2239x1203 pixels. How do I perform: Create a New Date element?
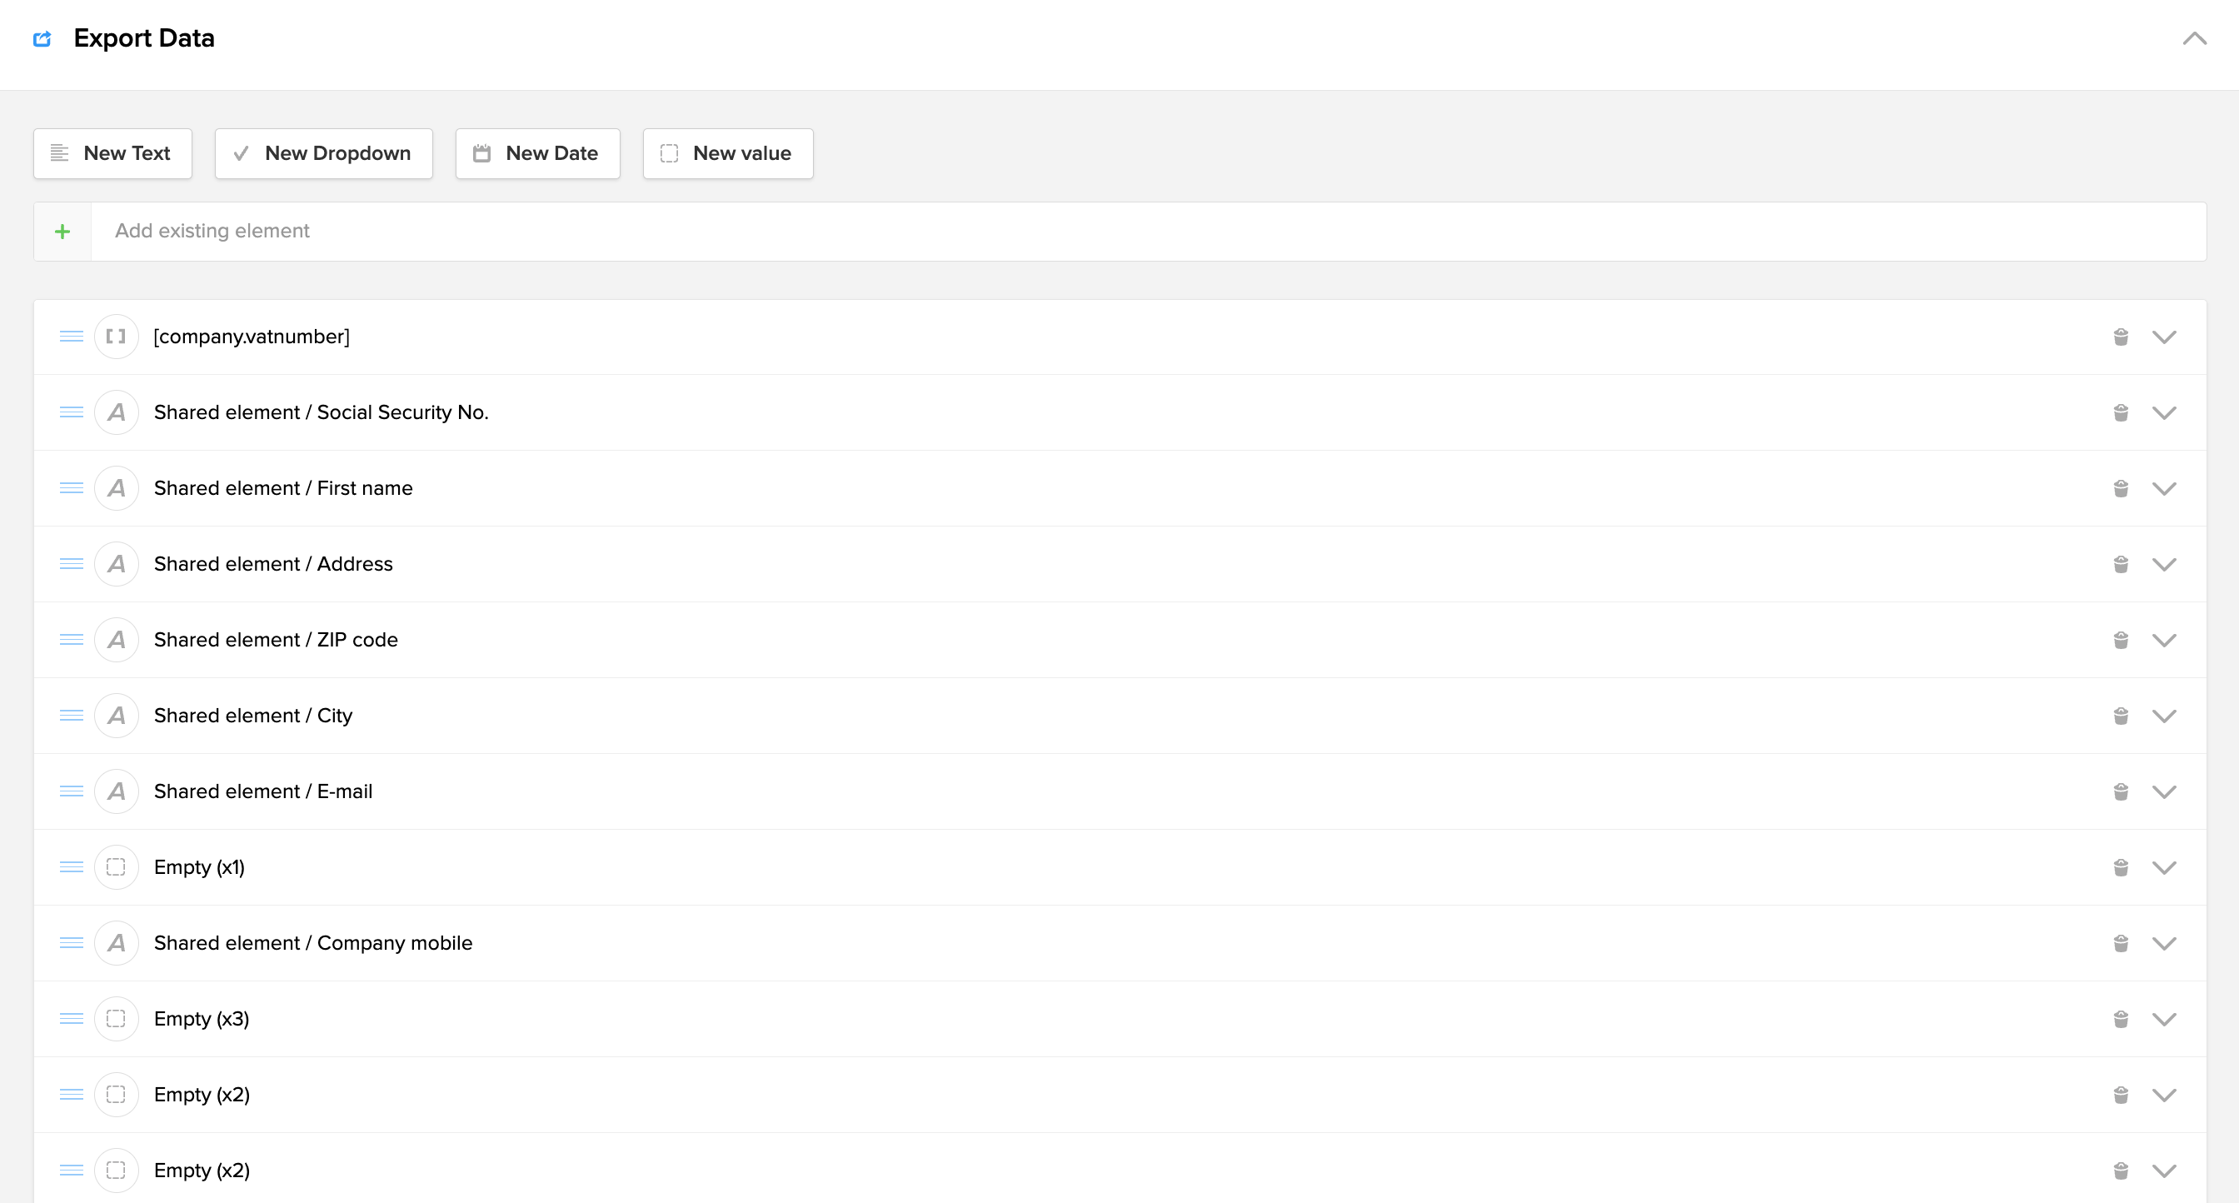pos(537,154)
